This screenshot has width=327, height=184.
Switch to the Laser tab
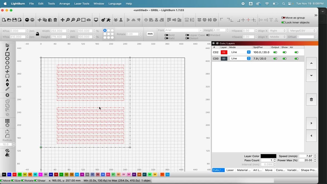pos(230,170)
